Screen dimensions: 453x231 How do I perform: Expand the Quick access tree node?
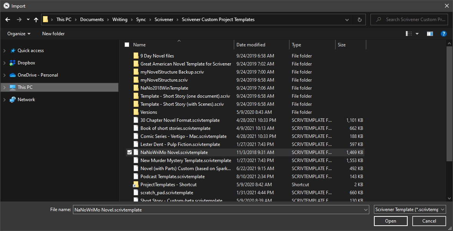point(4,51)
